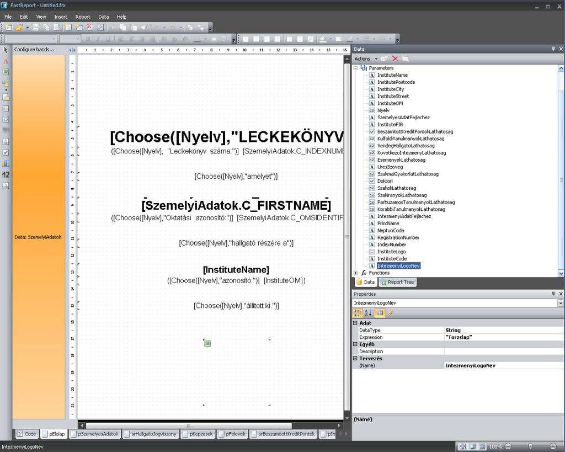Click the Delete page icon with red X
Viewport: 565px width, 452px height.
[x=90, y=28]
